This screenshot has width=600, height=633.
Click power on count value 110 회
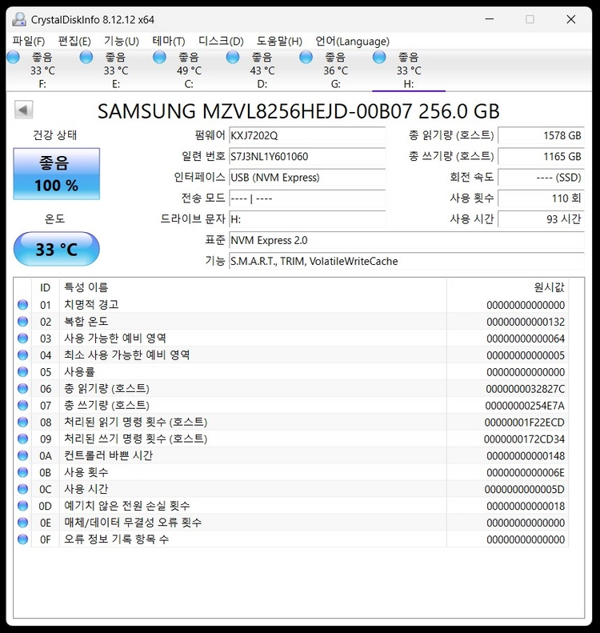(x=541, y=198)
